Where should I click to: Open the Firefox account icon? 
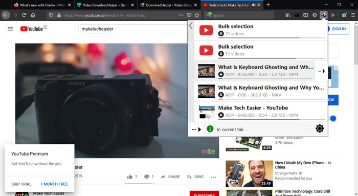point(315,15)
